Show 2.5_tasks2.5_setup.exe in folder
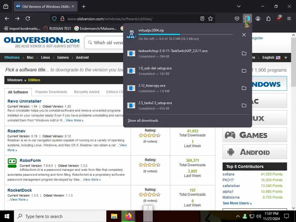The width and height of the screenshot is (296, 222). click(244, 106)
